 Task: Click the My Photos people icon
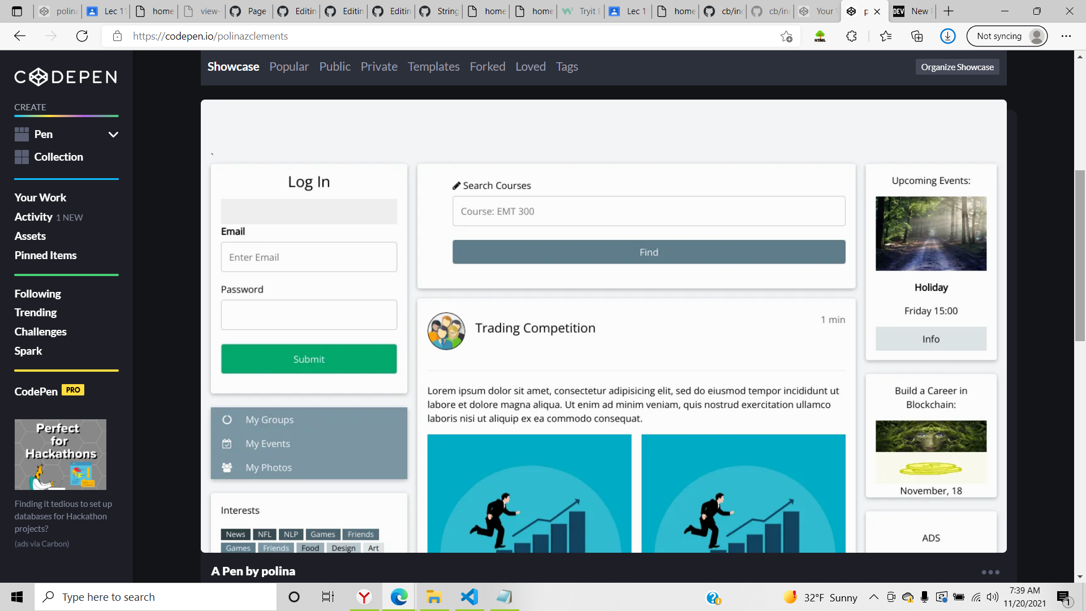[227, 467]
